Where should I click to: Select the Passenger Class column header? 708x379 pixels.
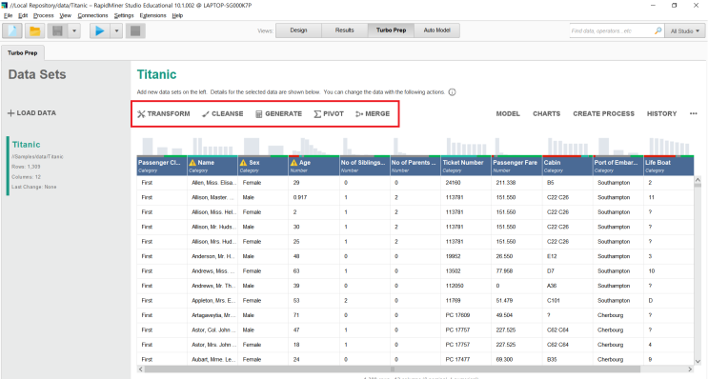(x=162, y=166)
